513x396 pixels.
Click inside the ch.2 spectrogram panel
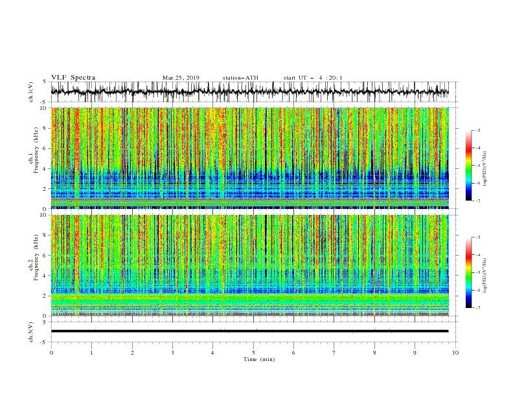pyautogui.click(x=249, y=265)
